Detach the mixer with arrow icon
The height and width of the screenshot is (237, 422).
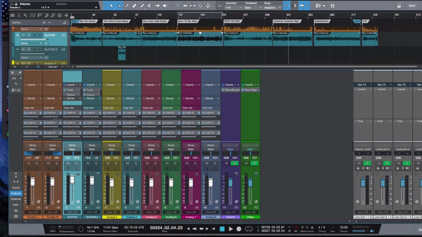20,72
